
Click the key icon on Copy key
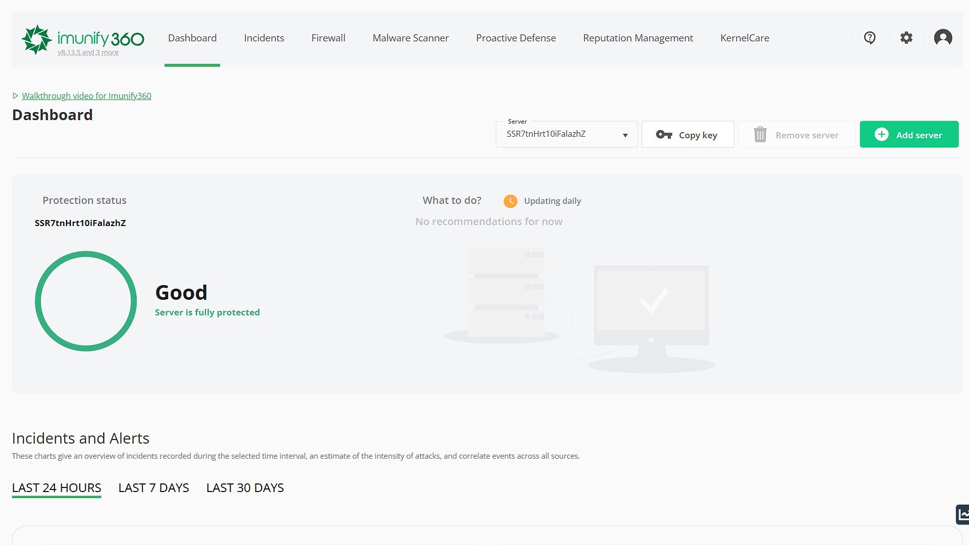(x=664, y=135)
